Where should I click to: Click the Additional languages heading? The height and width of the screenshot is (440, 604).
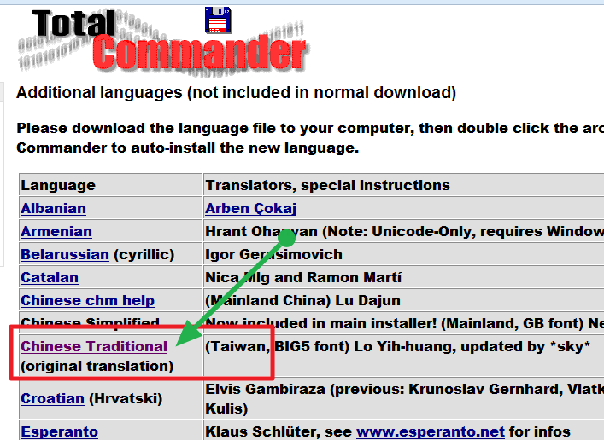click(x=236, y=93)
